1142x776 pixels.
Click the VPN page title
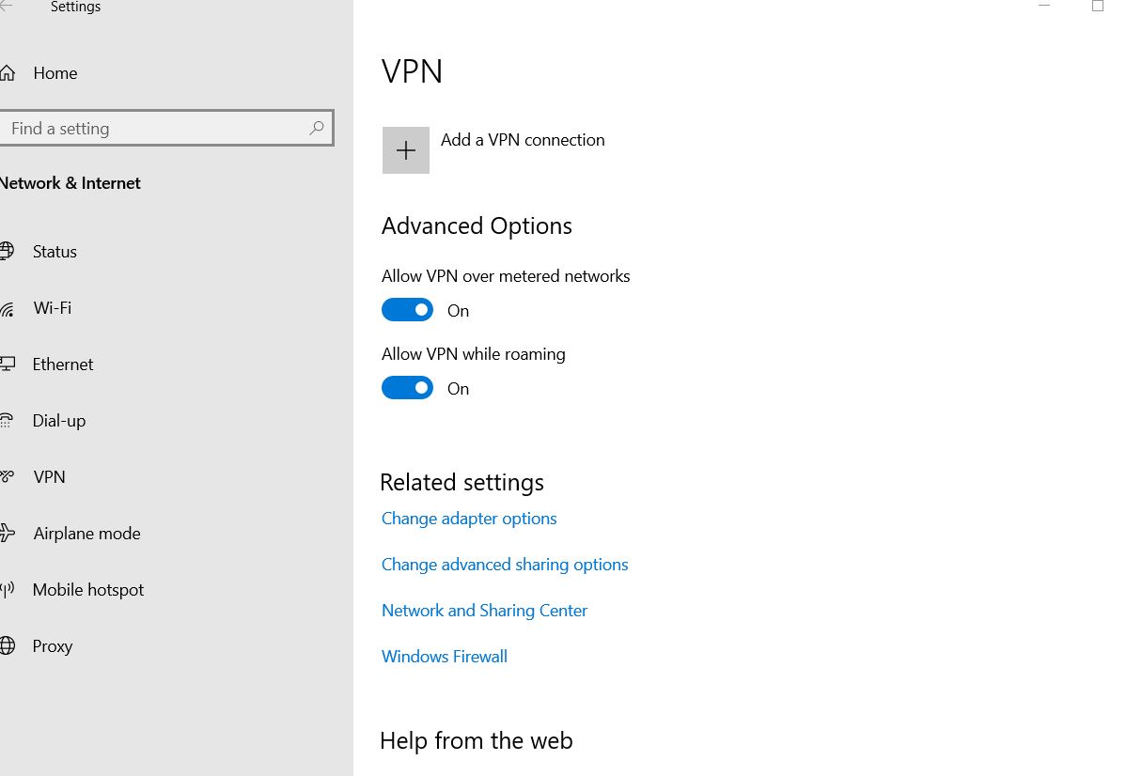pyautogui.click(x=412, y=71)
